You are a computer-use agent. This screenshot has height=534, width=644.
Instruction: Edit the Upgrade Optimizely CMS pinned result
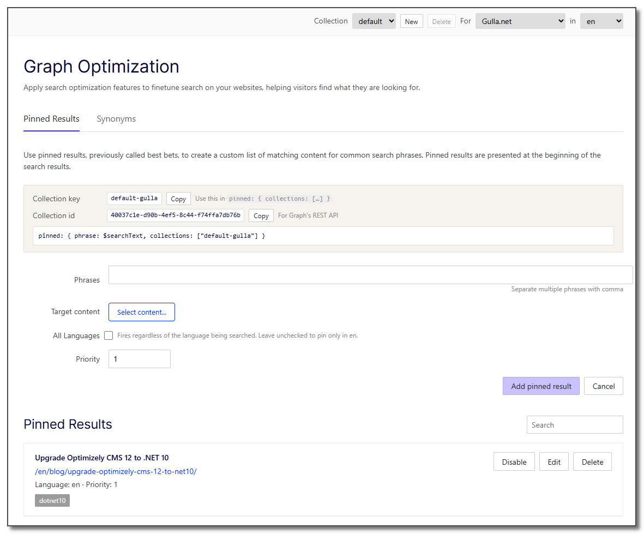pyautogui.click(x=553, y=461)
